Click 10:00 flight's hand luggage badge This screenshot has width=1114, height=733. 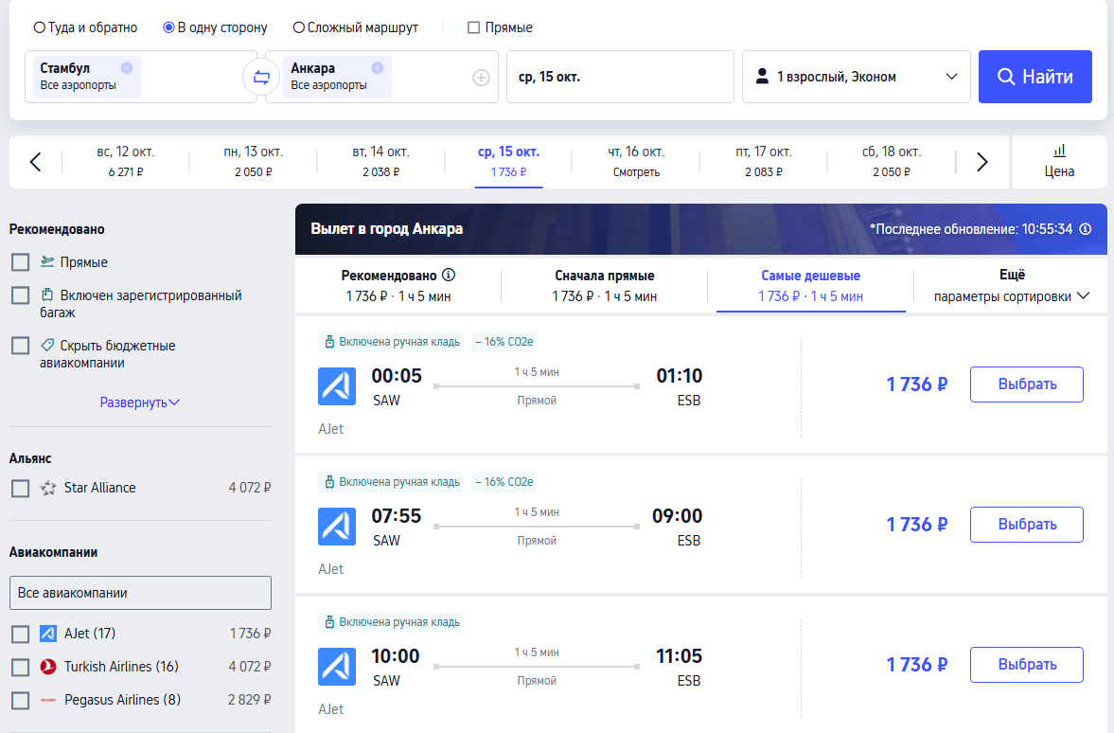pos(392,622)
